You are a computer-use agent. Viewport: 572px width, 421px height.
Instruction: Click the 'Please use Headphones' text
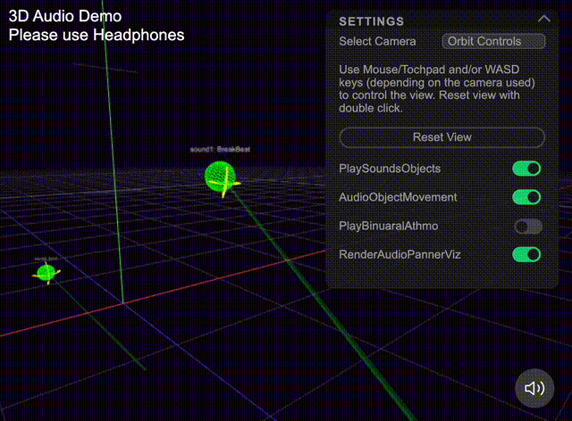click(97, 35)
